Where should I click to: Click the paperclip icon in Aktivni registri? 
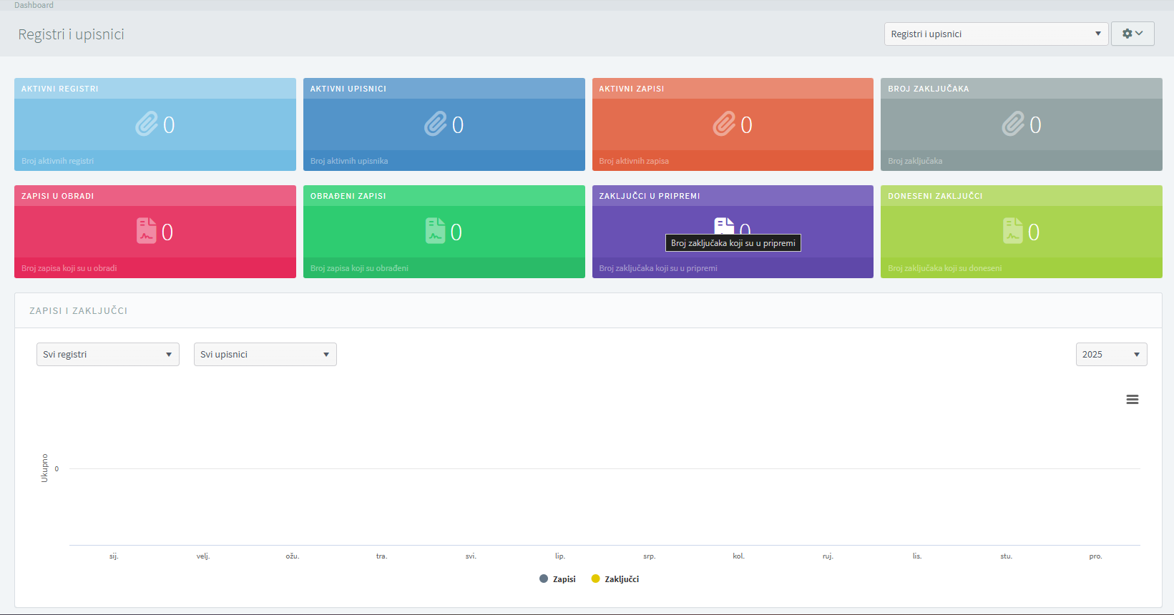click(x=147, y=124)
